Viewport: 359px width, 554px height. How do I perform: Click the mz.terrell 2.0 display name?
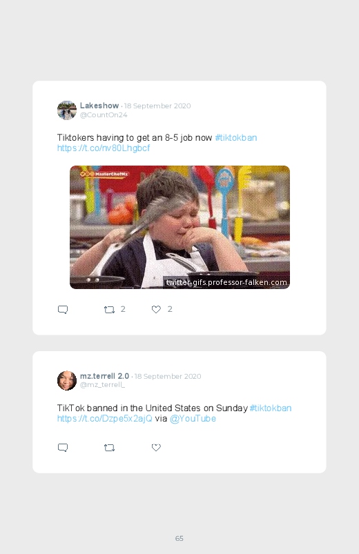(x=104, y=376)
